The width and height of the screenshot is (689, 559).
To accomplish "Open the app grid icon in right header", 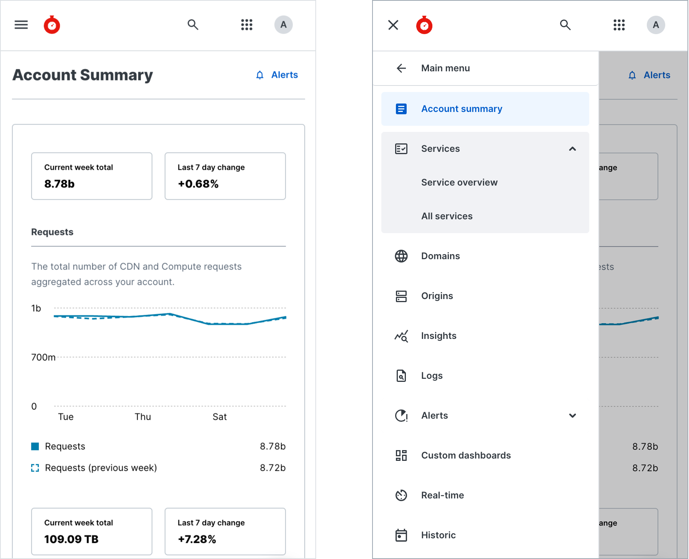I will click(x=619, y=25).
